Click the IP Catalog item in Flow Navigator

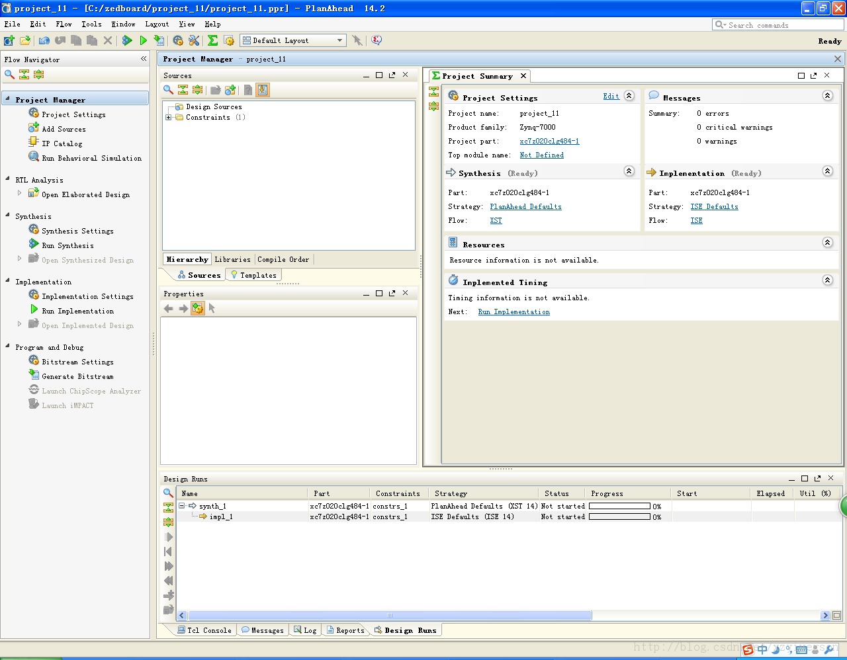[62, 144]
